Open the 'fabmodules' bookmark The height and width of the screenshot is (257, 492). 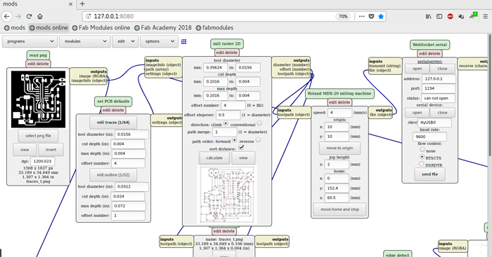coord(214,27)
